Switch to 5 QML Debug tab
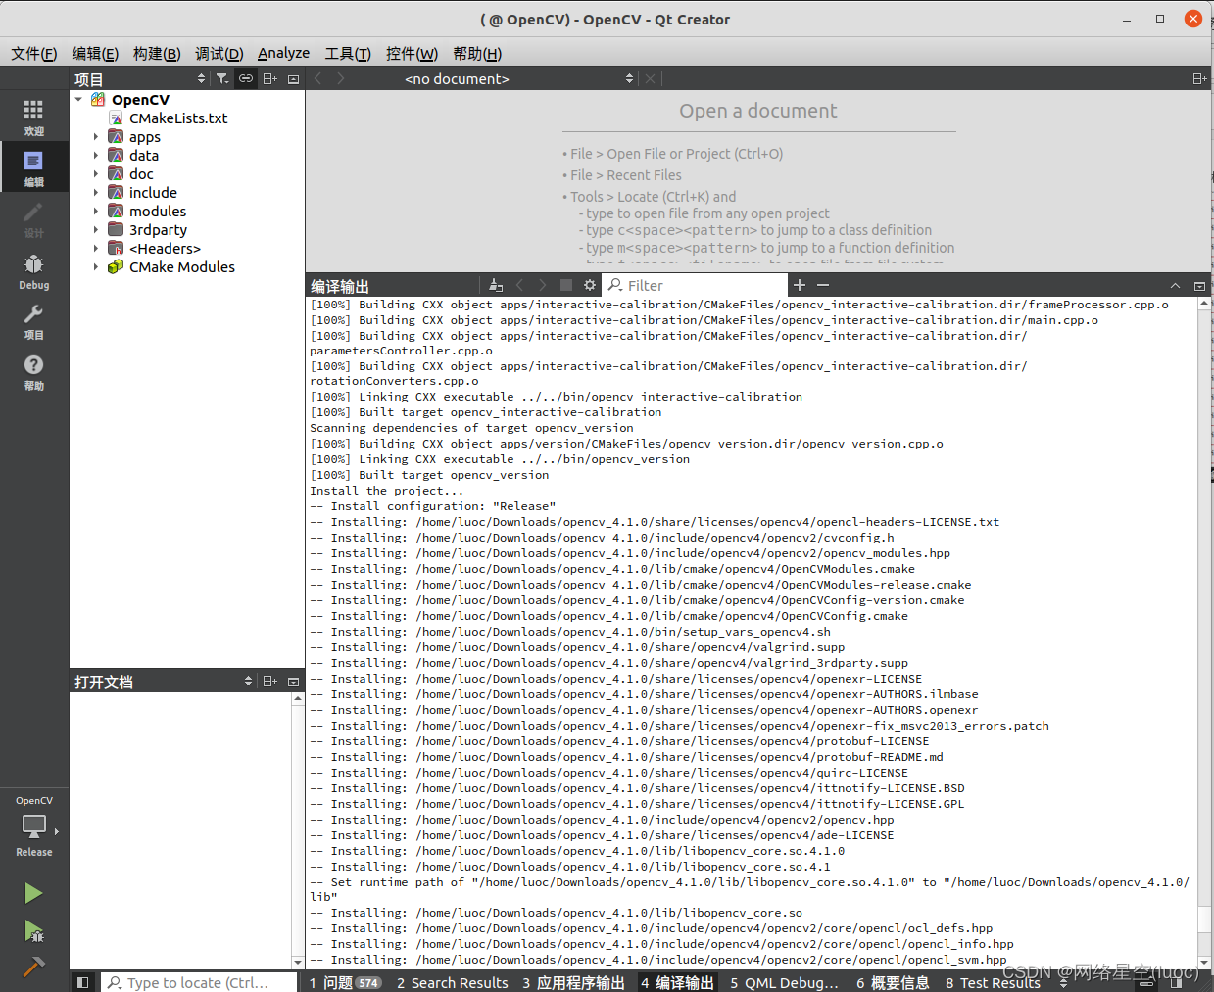The width and height of the screenshot is (1214, 992). [784, 982]
